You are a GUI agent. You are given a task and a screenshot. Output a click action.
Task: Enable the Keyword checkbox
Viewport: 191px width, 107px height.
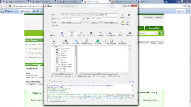52,18
